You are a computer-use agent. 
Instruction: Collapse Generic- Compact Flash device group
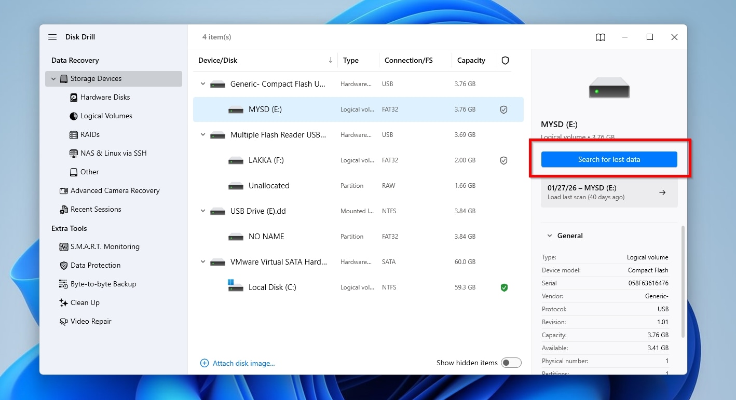coord(203,84)
